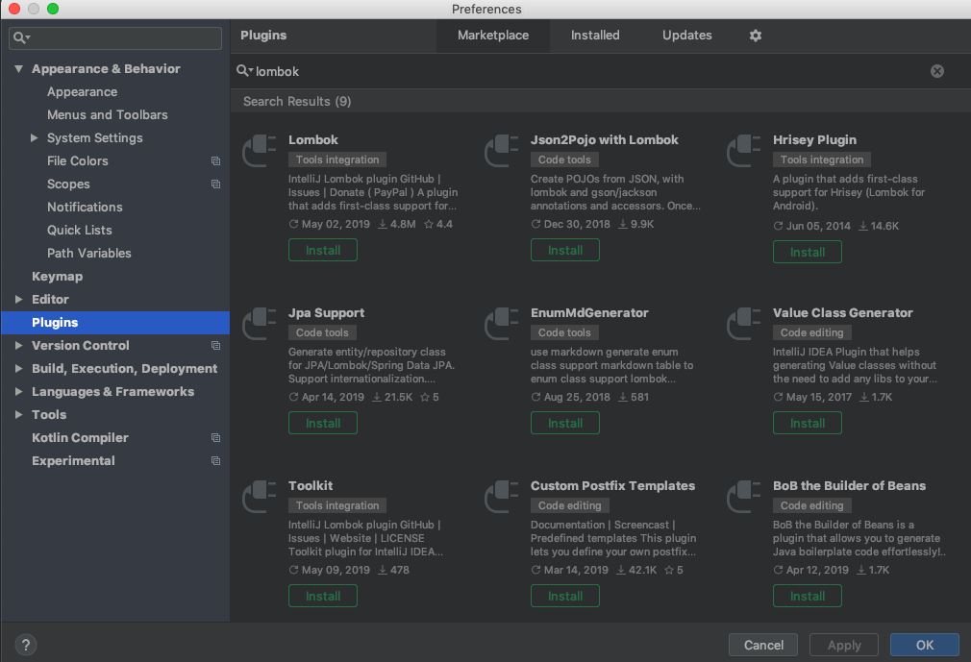Image resolution: width=971 pixels, height=662 pixels.
Task: Click the Jpa Support plugin icon
Action: click(260, 324)
